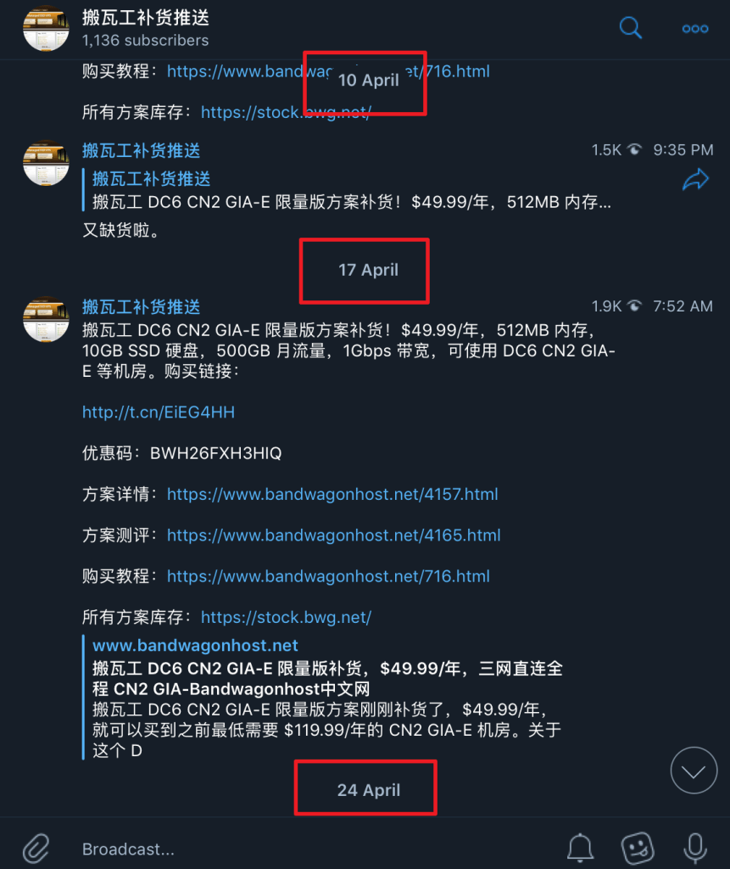Click the Broadcast message input field
Screen dimensions: 730x869
click(315, 849)
